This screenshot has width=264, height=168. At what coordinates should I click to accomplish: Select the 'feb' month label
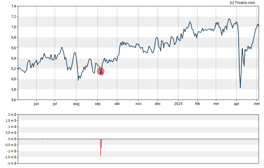(x=197, y=104)
